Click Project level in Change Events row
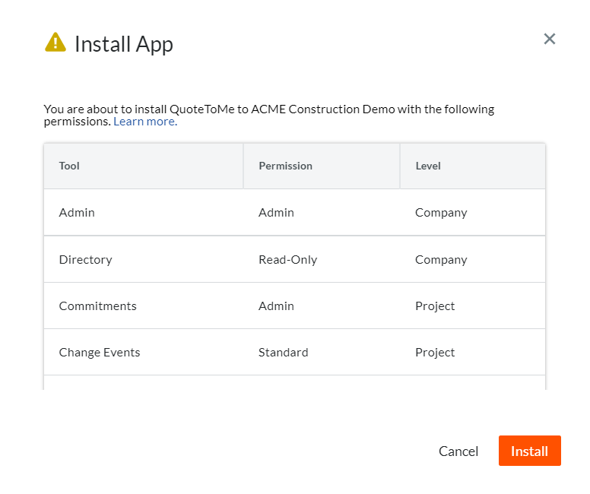This screenshot has width=590, height=494. point(435,353)
